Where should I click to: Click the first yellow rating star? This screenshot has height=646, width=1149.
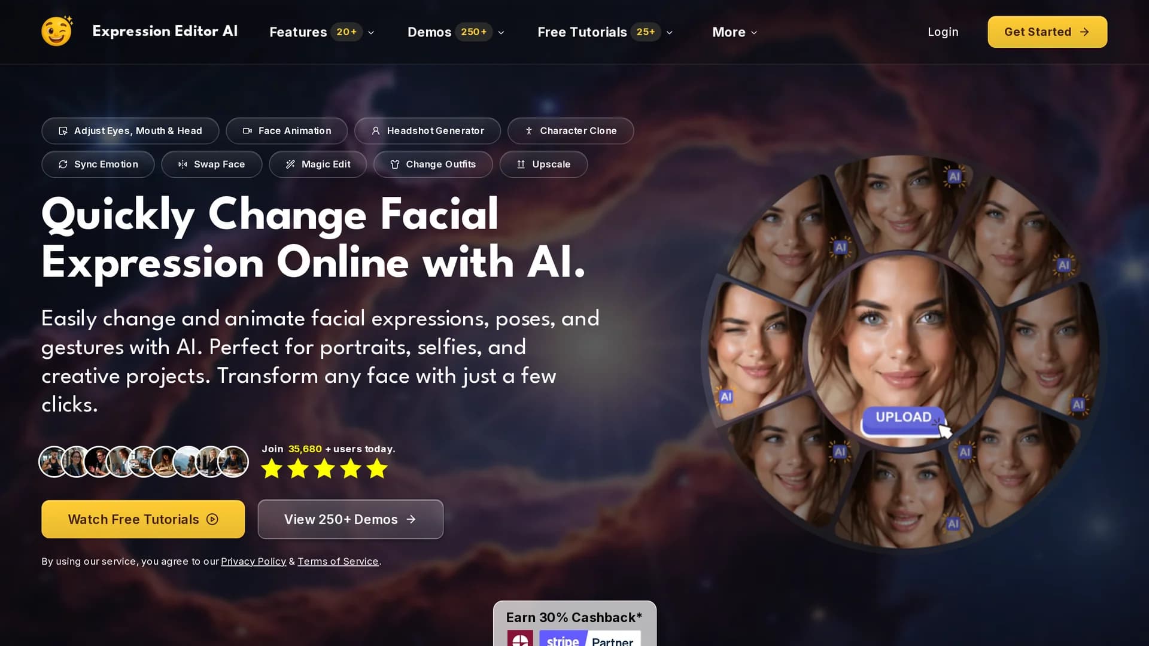pyautogui.click(x=272, y=468)
